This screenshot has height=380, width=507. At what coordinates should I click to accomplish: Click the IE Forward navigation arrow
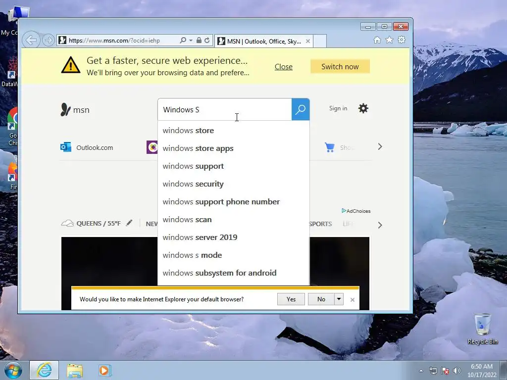pyautogui.click(x=49, y=41)
